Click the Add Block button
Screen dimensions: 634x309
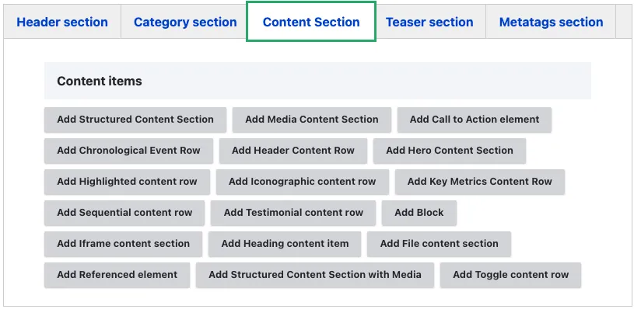pyautogui.click(x=419, y=213)
